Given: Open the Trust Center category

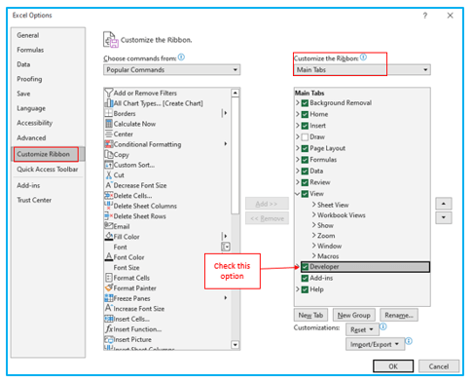Looking at the screenshot, I should click(34, 200).
